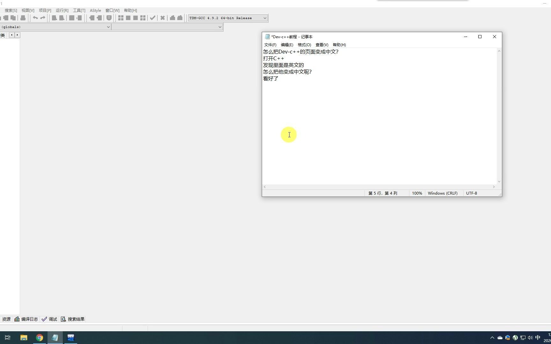
Task: Open Notepad's 编辑(E) menu
Action: pos(287,45)
